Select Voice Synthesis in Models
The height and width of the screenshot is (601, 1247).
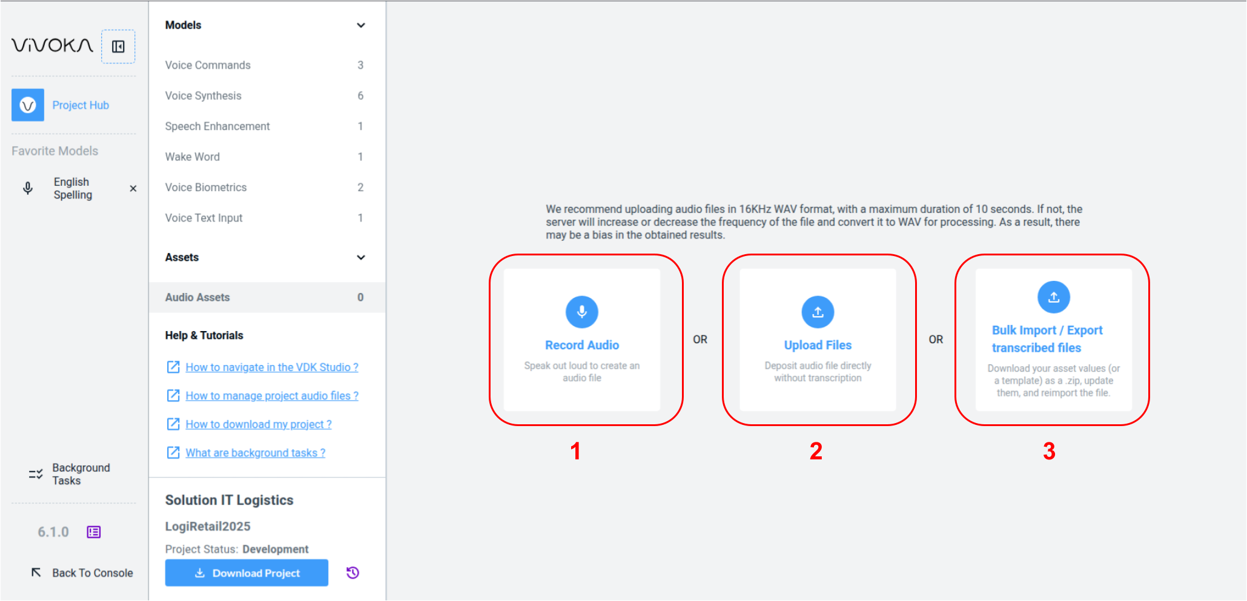(x=203, y=96)
